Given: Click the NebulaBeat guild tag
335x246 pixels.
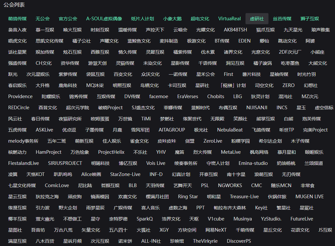Looking at the screenshot, I should click(x=230, y=130).
